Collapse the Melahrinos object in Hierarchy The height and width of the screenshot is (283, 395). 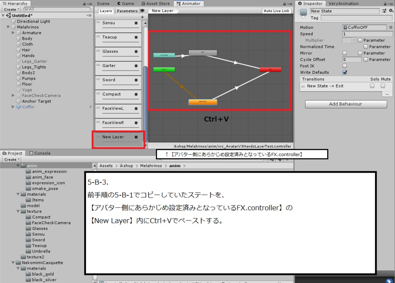pyautogui.click(x=8, y=27)
